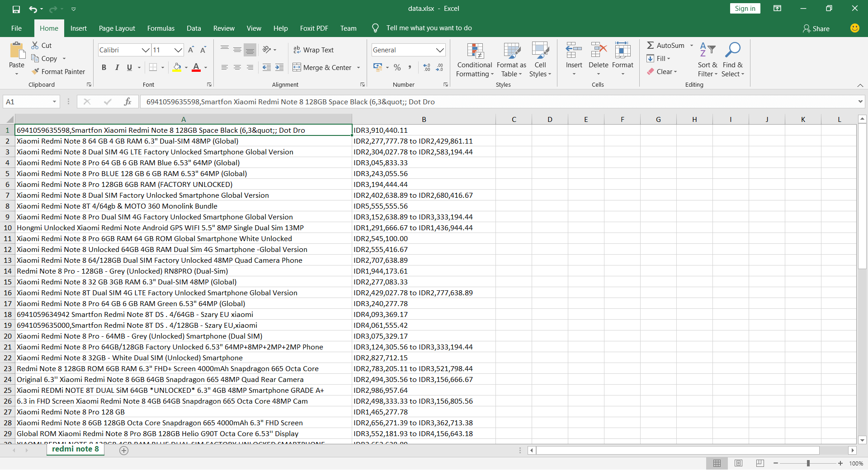
Task: Click the Increase Font Size icon
Action: (x=191, y=50)
